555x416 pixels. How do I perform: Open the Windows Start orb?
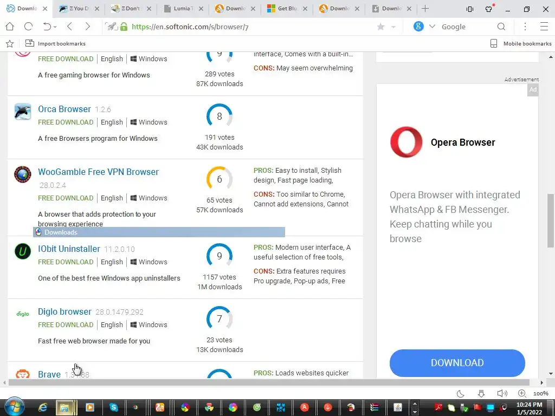point(15,407)
